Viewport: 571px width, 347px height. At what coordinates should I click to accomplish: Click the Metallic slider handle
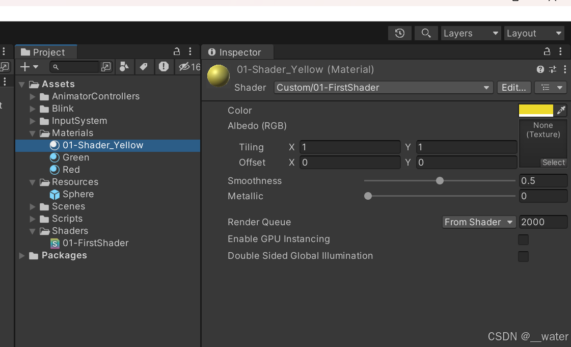[x=368, y=196]
